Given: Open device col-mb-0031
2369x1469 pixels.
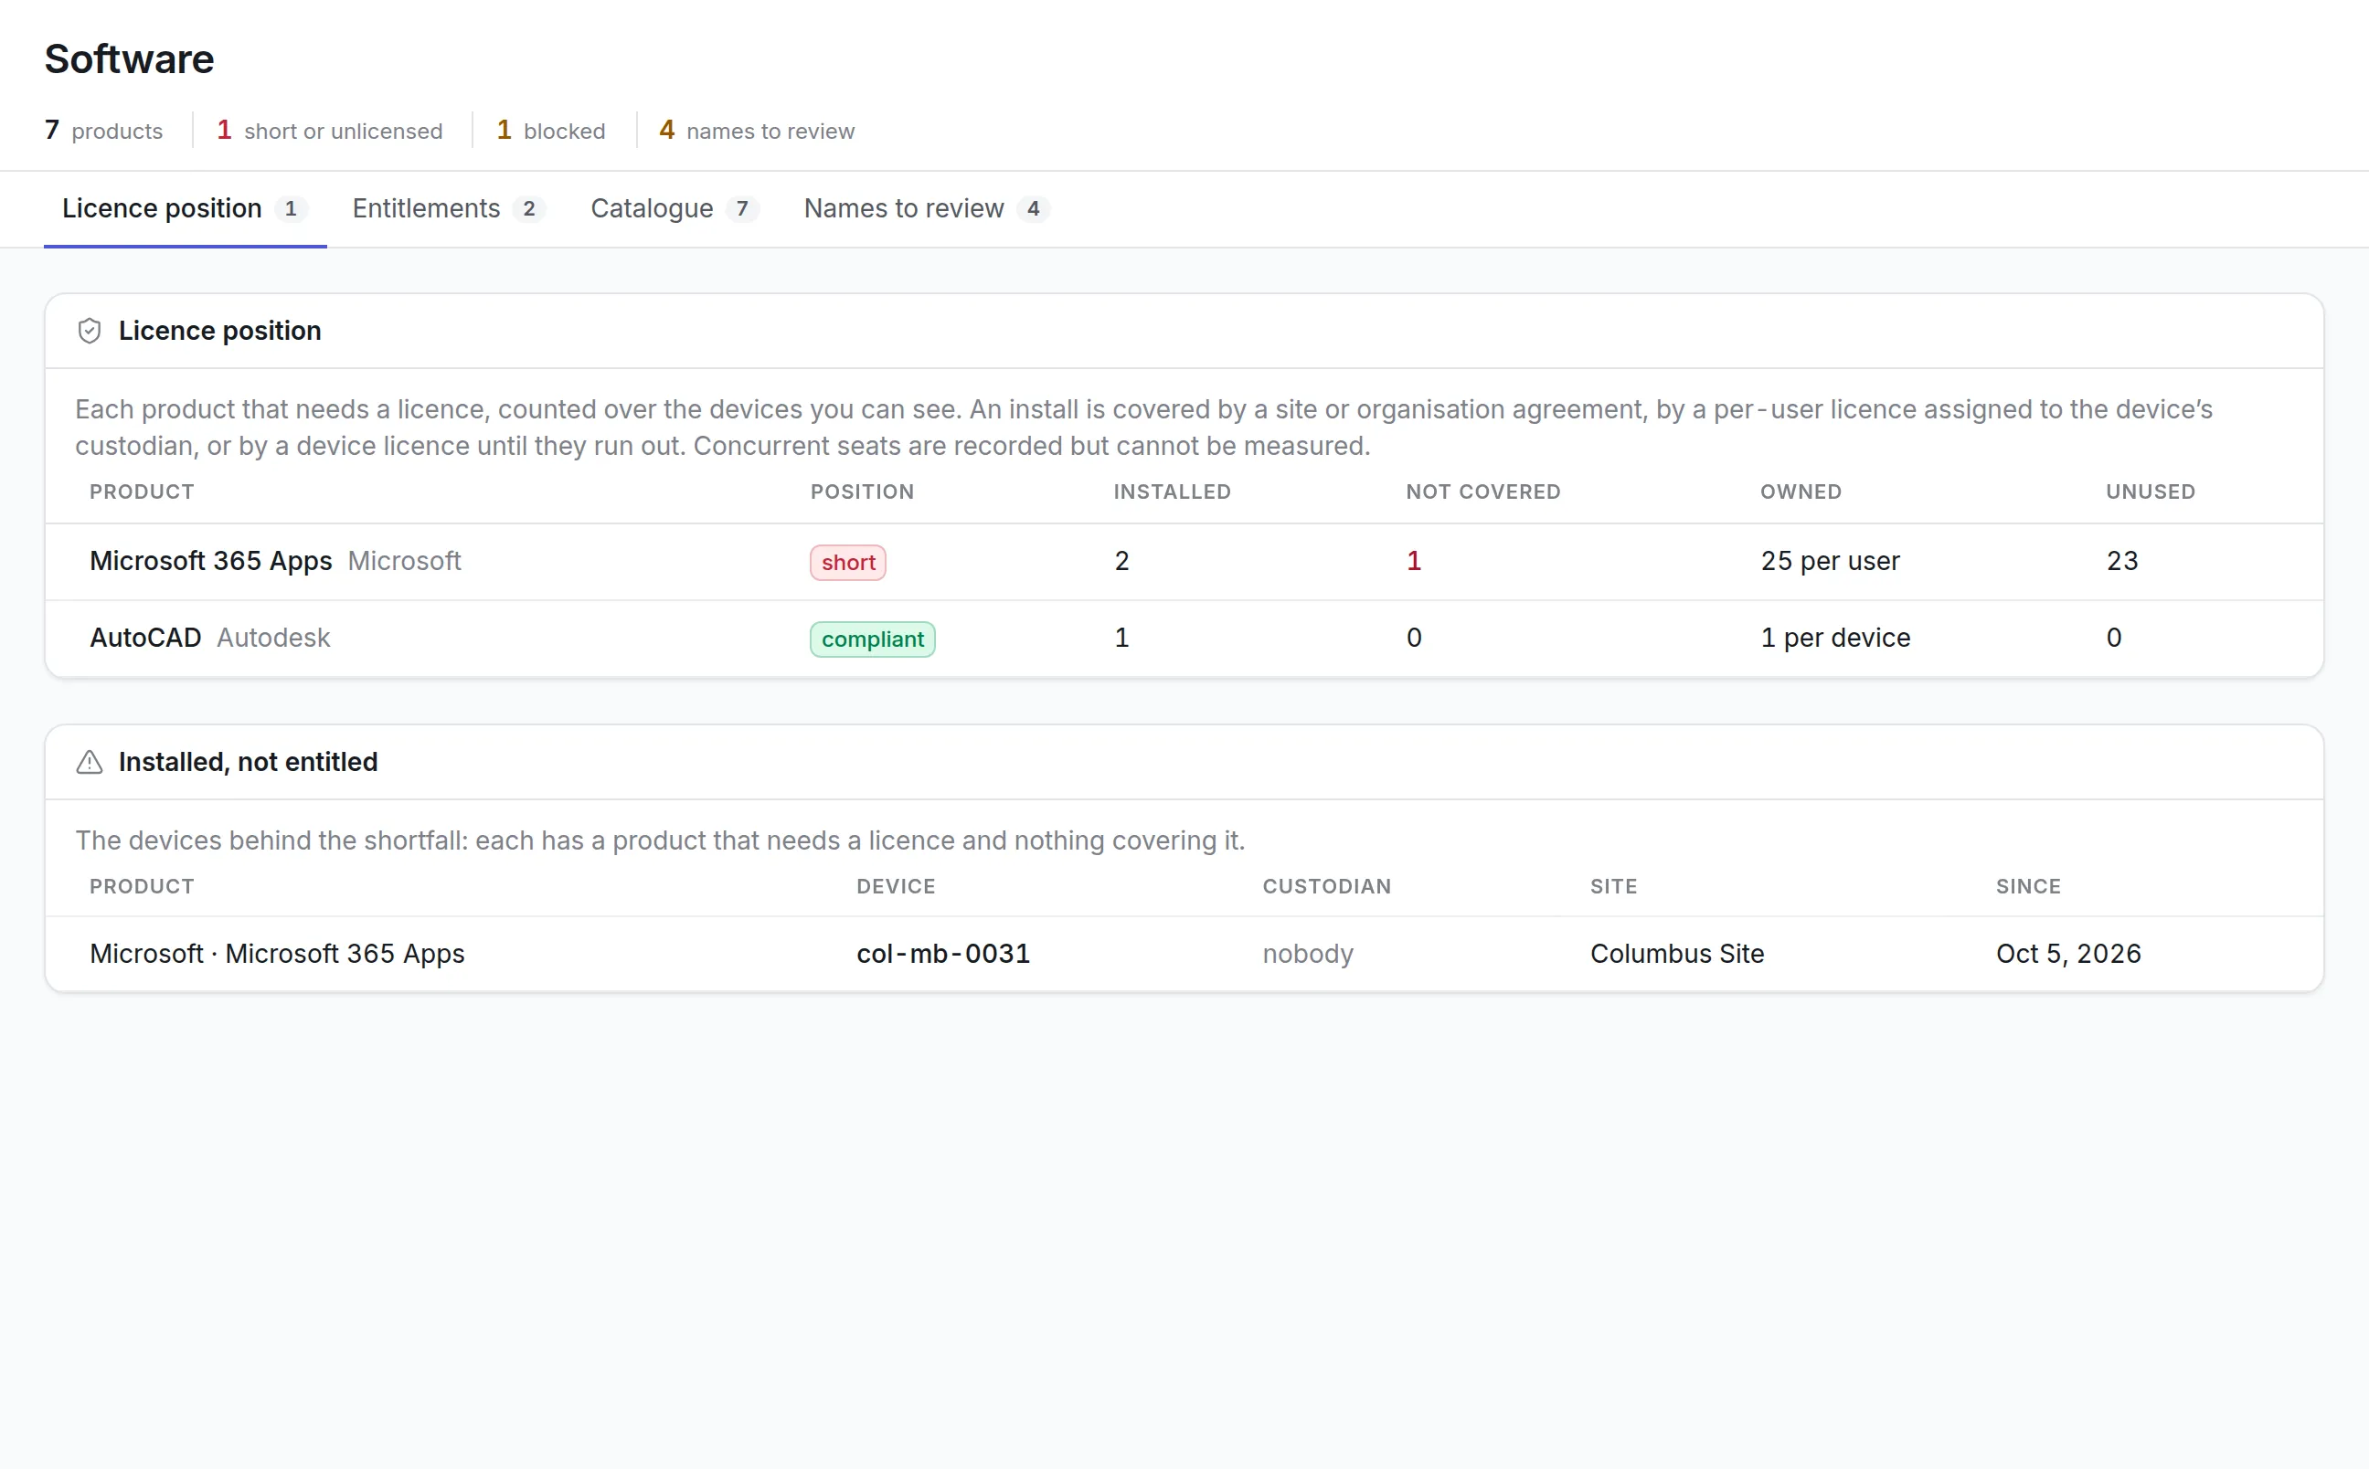Looking at the screenshot, I should click(942, 954).
